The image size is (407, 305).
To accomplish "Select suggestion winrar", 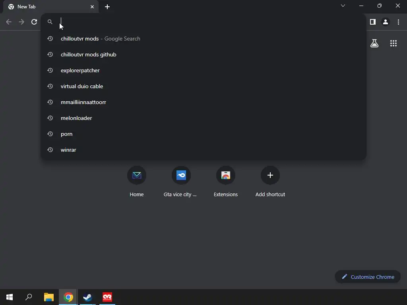I will click(204, 150).
